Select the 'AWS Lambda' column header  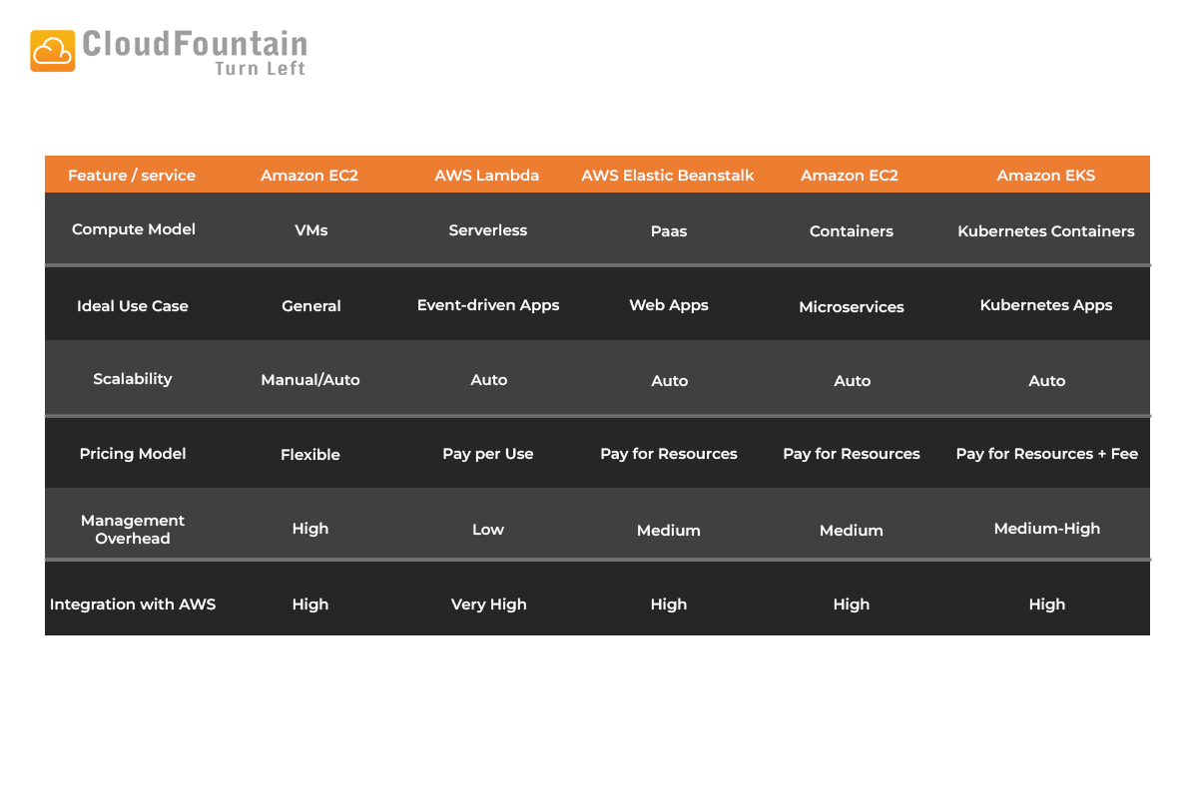point(486,174)
